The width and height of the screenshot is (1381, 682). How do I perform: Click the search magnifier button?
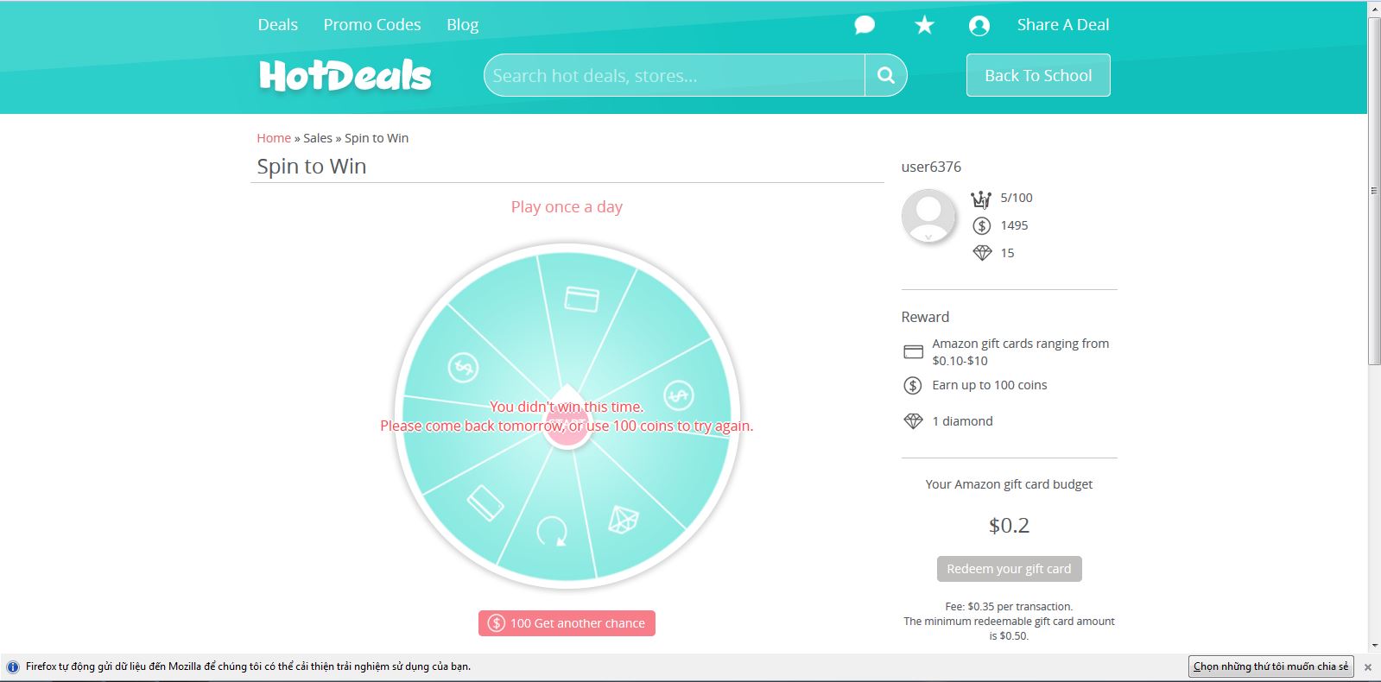click(x=886, y=75)
